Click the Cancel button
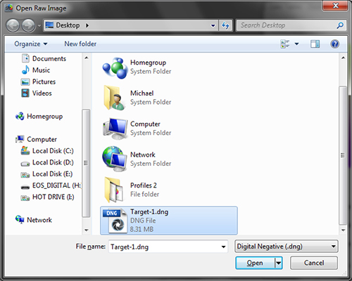352x281 pixels. point(314,263)
